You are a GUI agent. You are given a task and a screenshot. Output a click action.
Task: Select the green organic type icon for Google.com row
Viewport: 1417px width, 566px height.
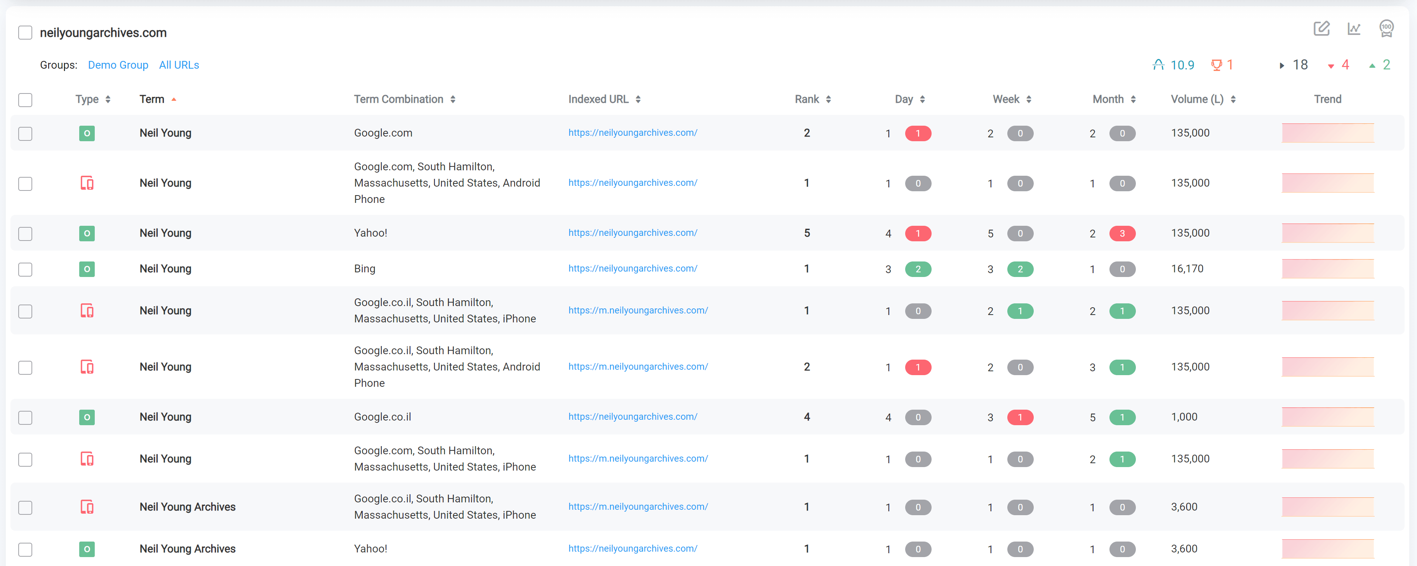tap(86, 133)
